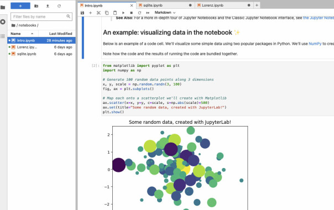Copy the selected cell

pos(107,13)
